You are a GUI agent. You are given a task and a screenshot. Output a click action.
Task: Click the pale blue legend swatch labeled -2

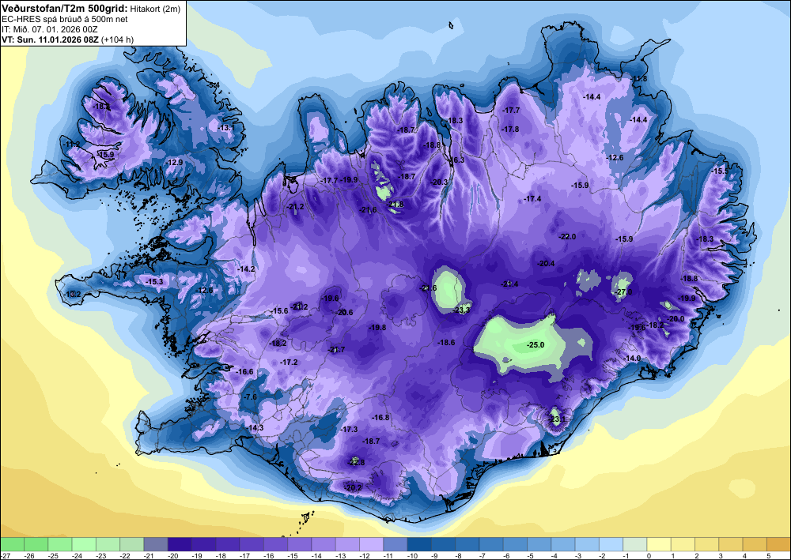tap(611, 544)
